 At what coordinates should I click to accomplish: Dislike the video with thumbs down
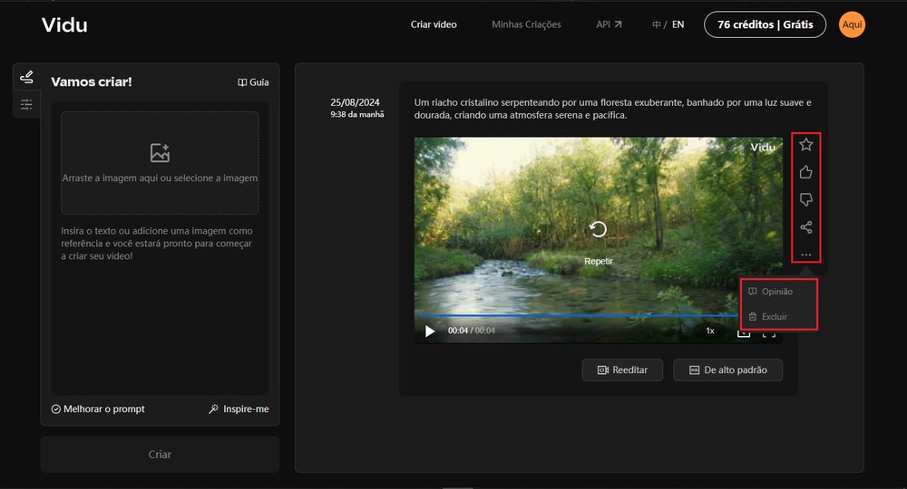[x=805, y=200]
